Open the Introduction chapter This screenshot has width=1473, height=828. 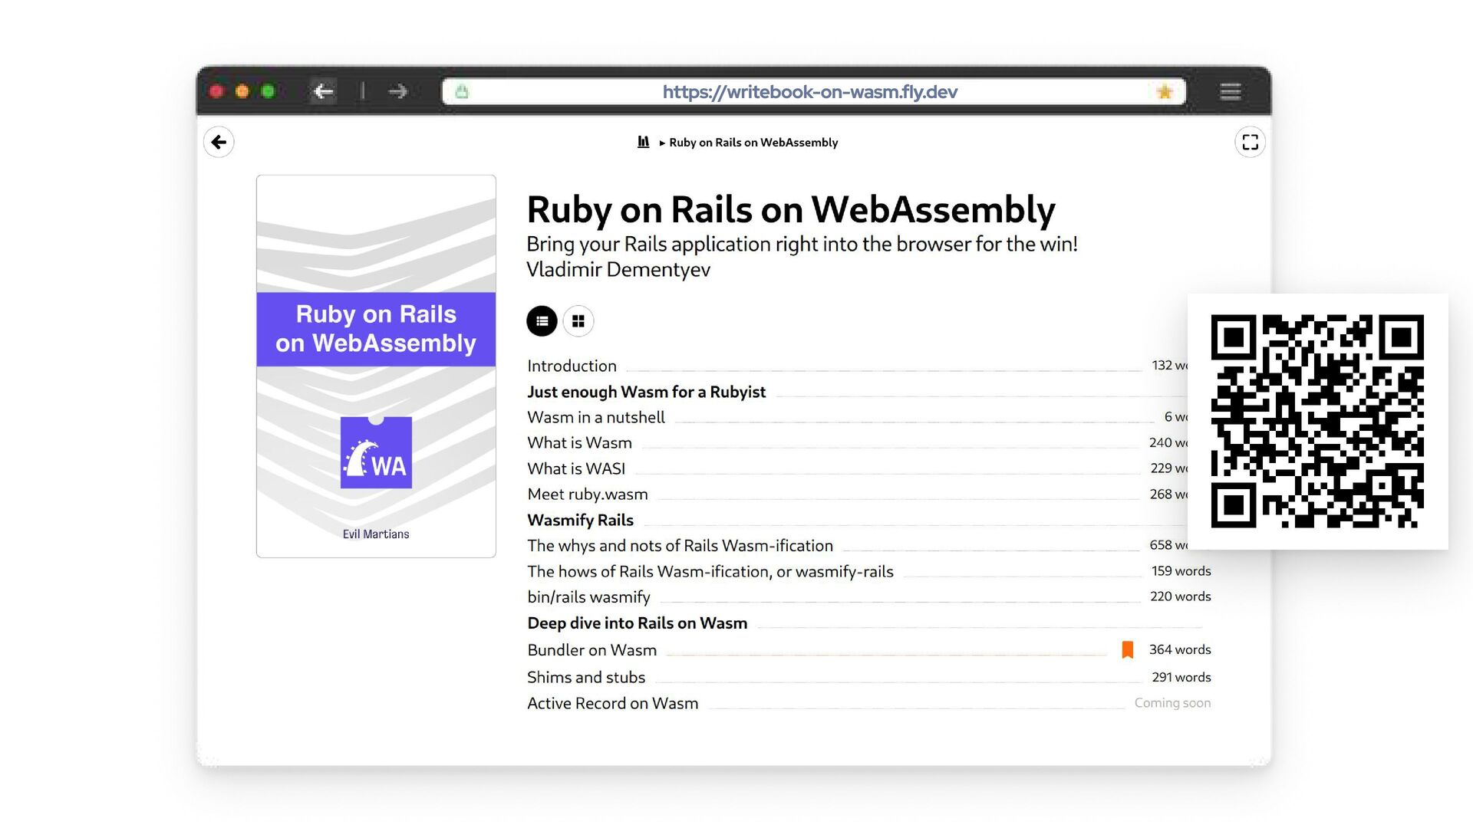click(x=572, y=366)
